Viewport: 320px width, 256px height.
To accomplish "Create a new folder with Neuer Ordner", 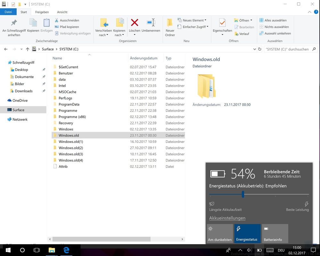I will [170, 27].
